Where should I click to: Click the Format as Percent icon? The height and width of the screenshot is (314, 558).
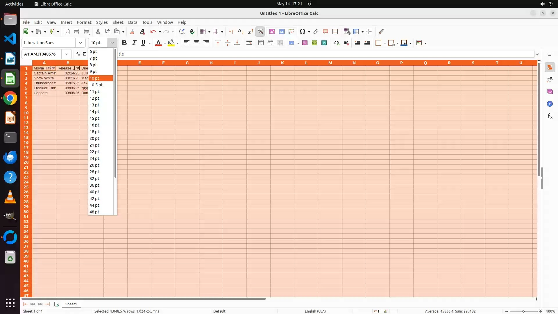coord(305,43)
